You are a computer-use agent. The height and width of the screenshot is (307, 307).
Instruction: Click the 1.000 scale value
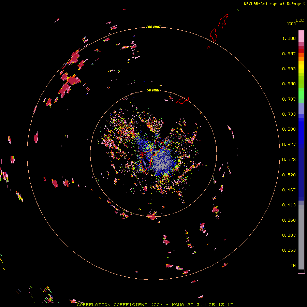[x=289, y=38]
